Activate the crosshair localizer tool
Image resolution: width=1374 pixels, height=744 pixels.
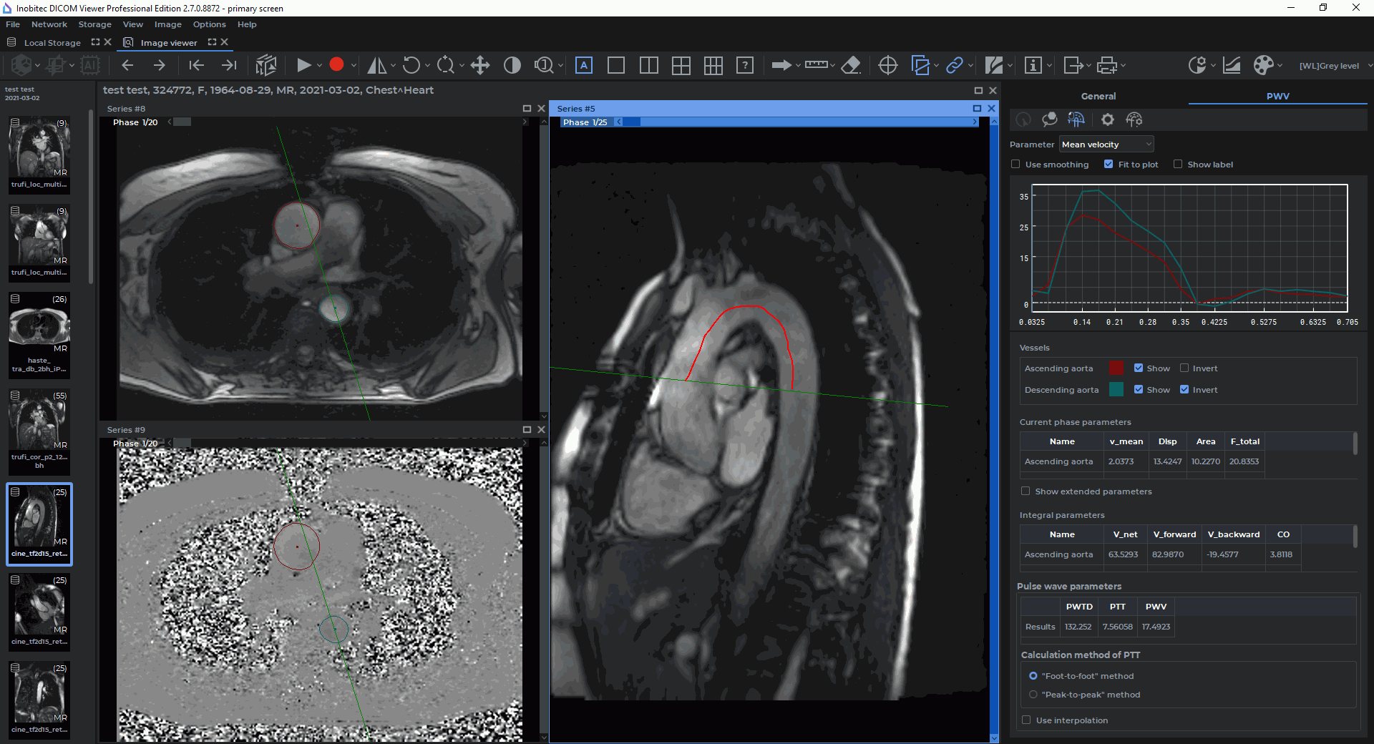coord(888,65)
